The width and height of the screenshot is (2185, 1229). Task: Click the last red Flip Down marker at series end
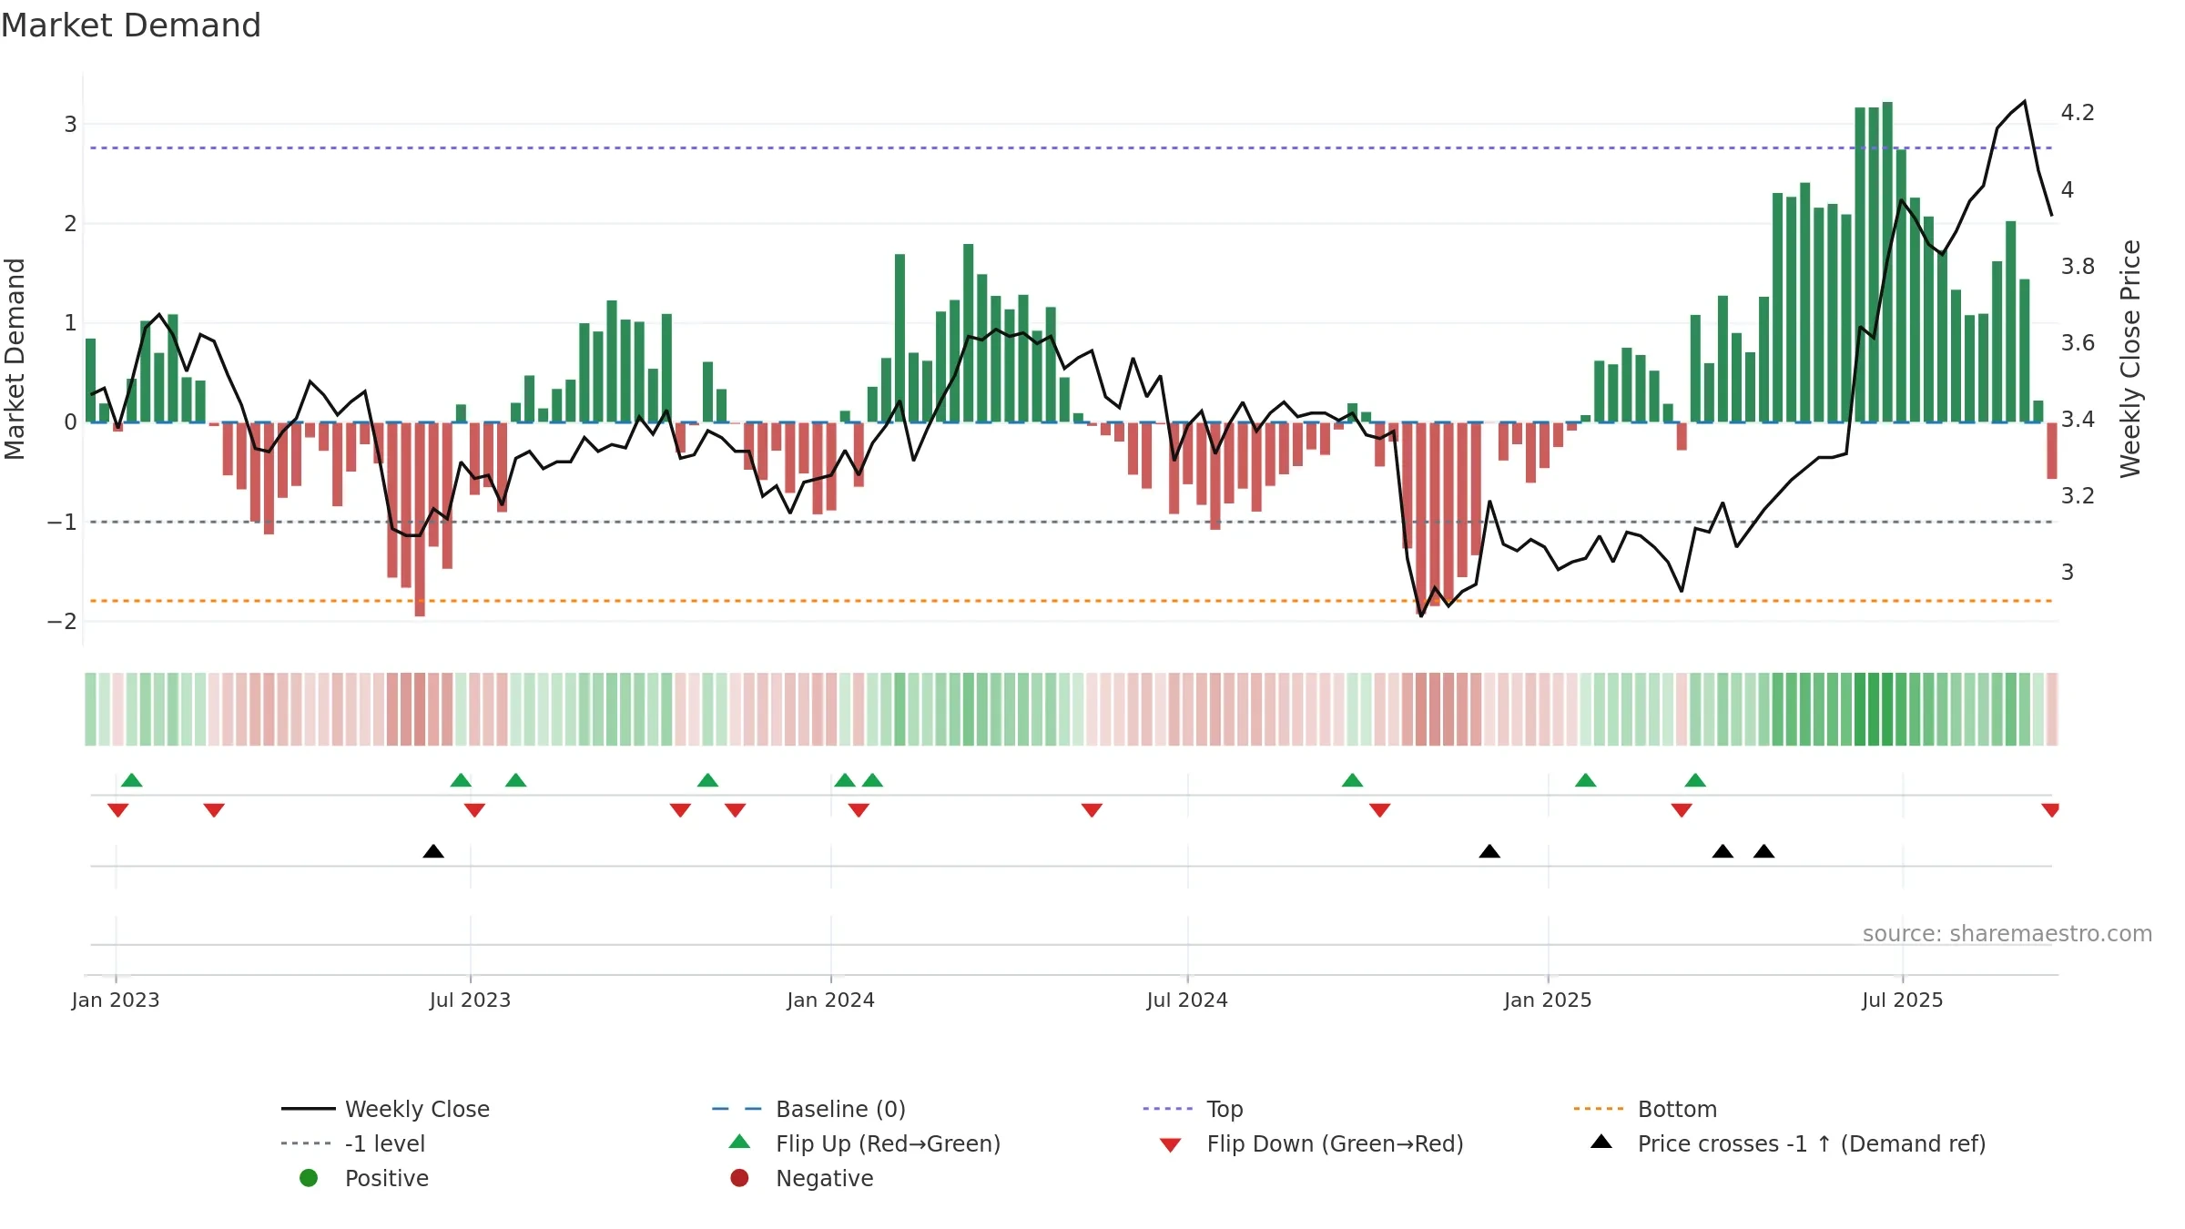point(2050,810)
